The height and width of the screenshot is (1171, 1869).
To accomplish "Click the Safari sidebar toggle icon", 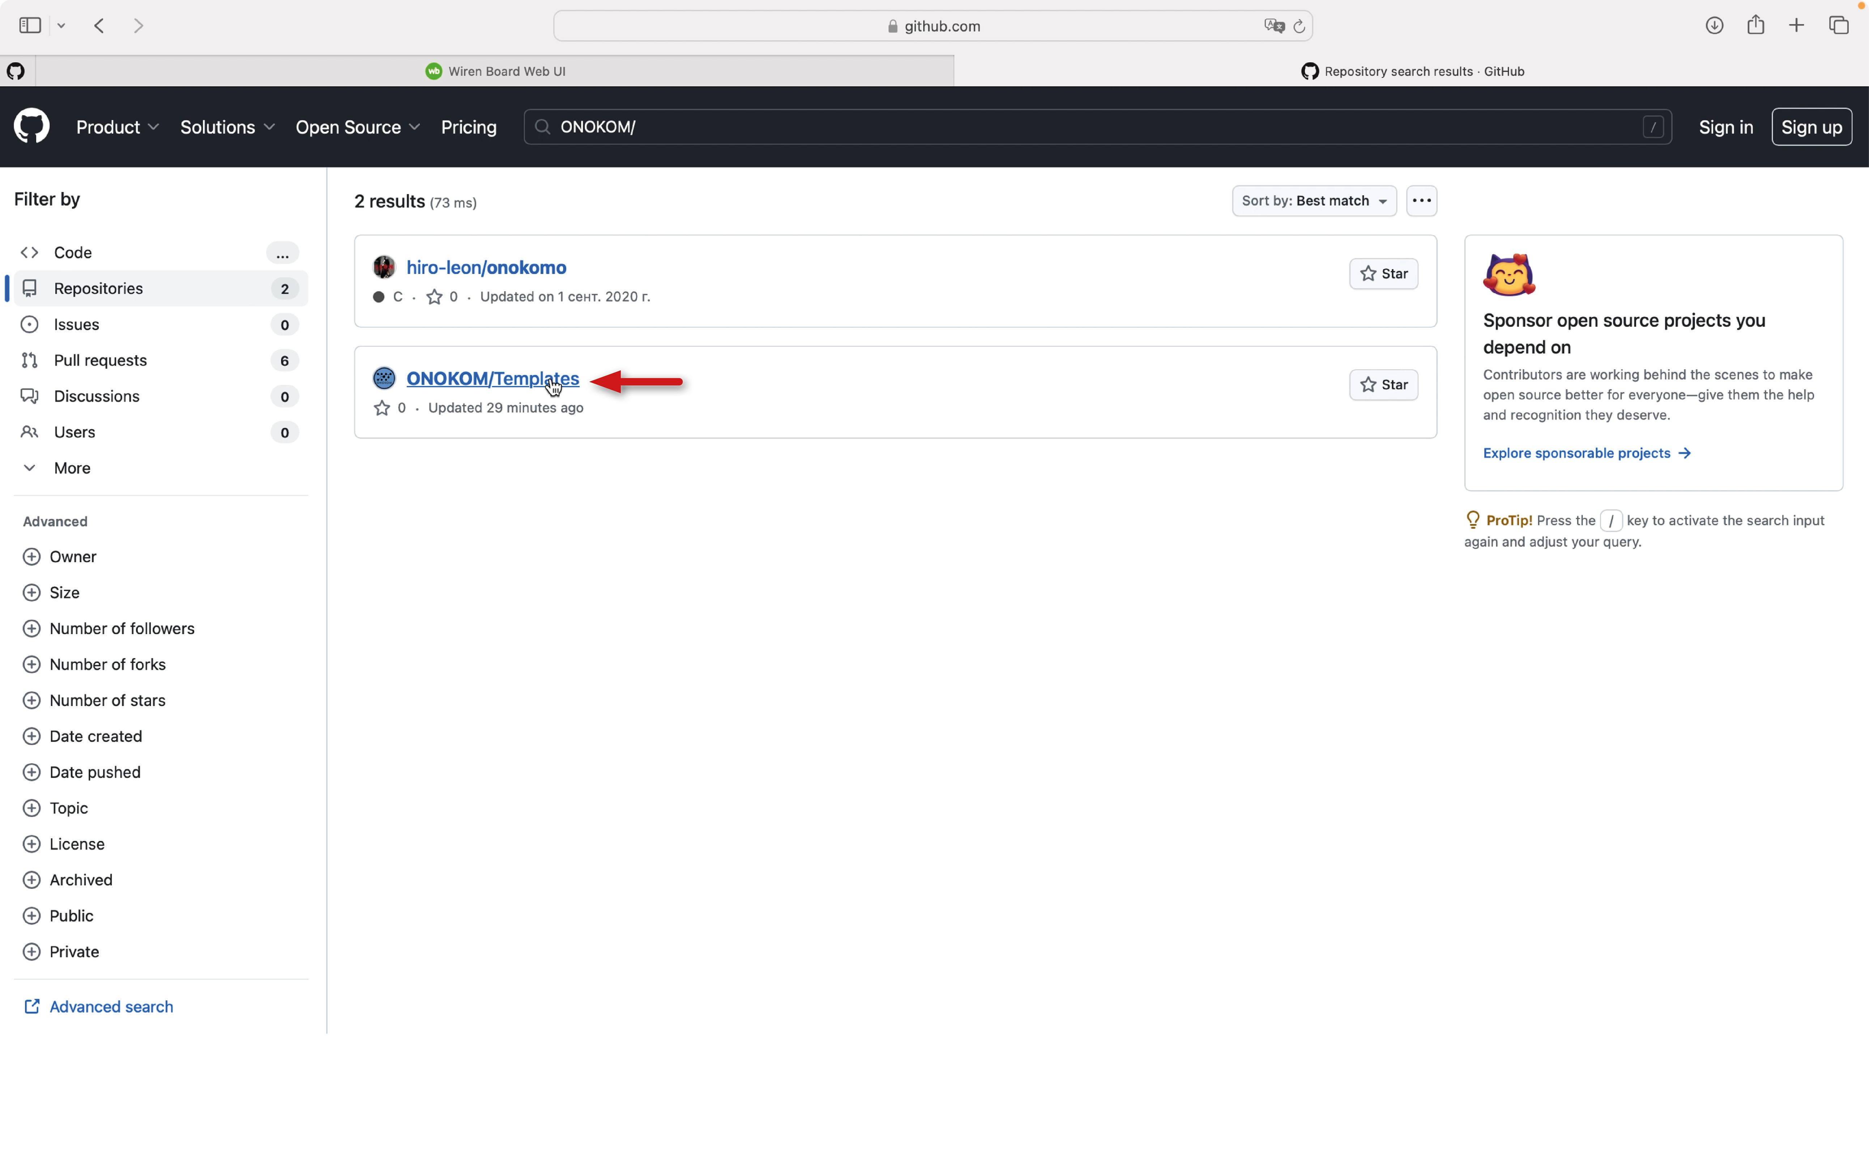I will point(30,26).
